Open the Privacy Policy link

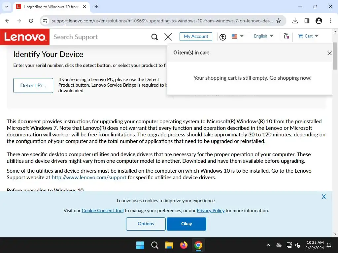point(210,211)
